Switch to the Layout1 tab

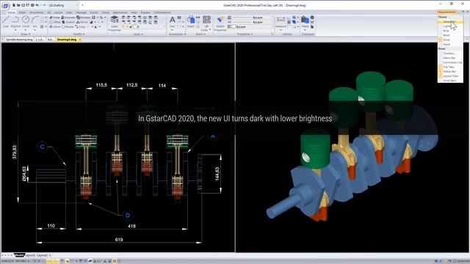(30, 255)
